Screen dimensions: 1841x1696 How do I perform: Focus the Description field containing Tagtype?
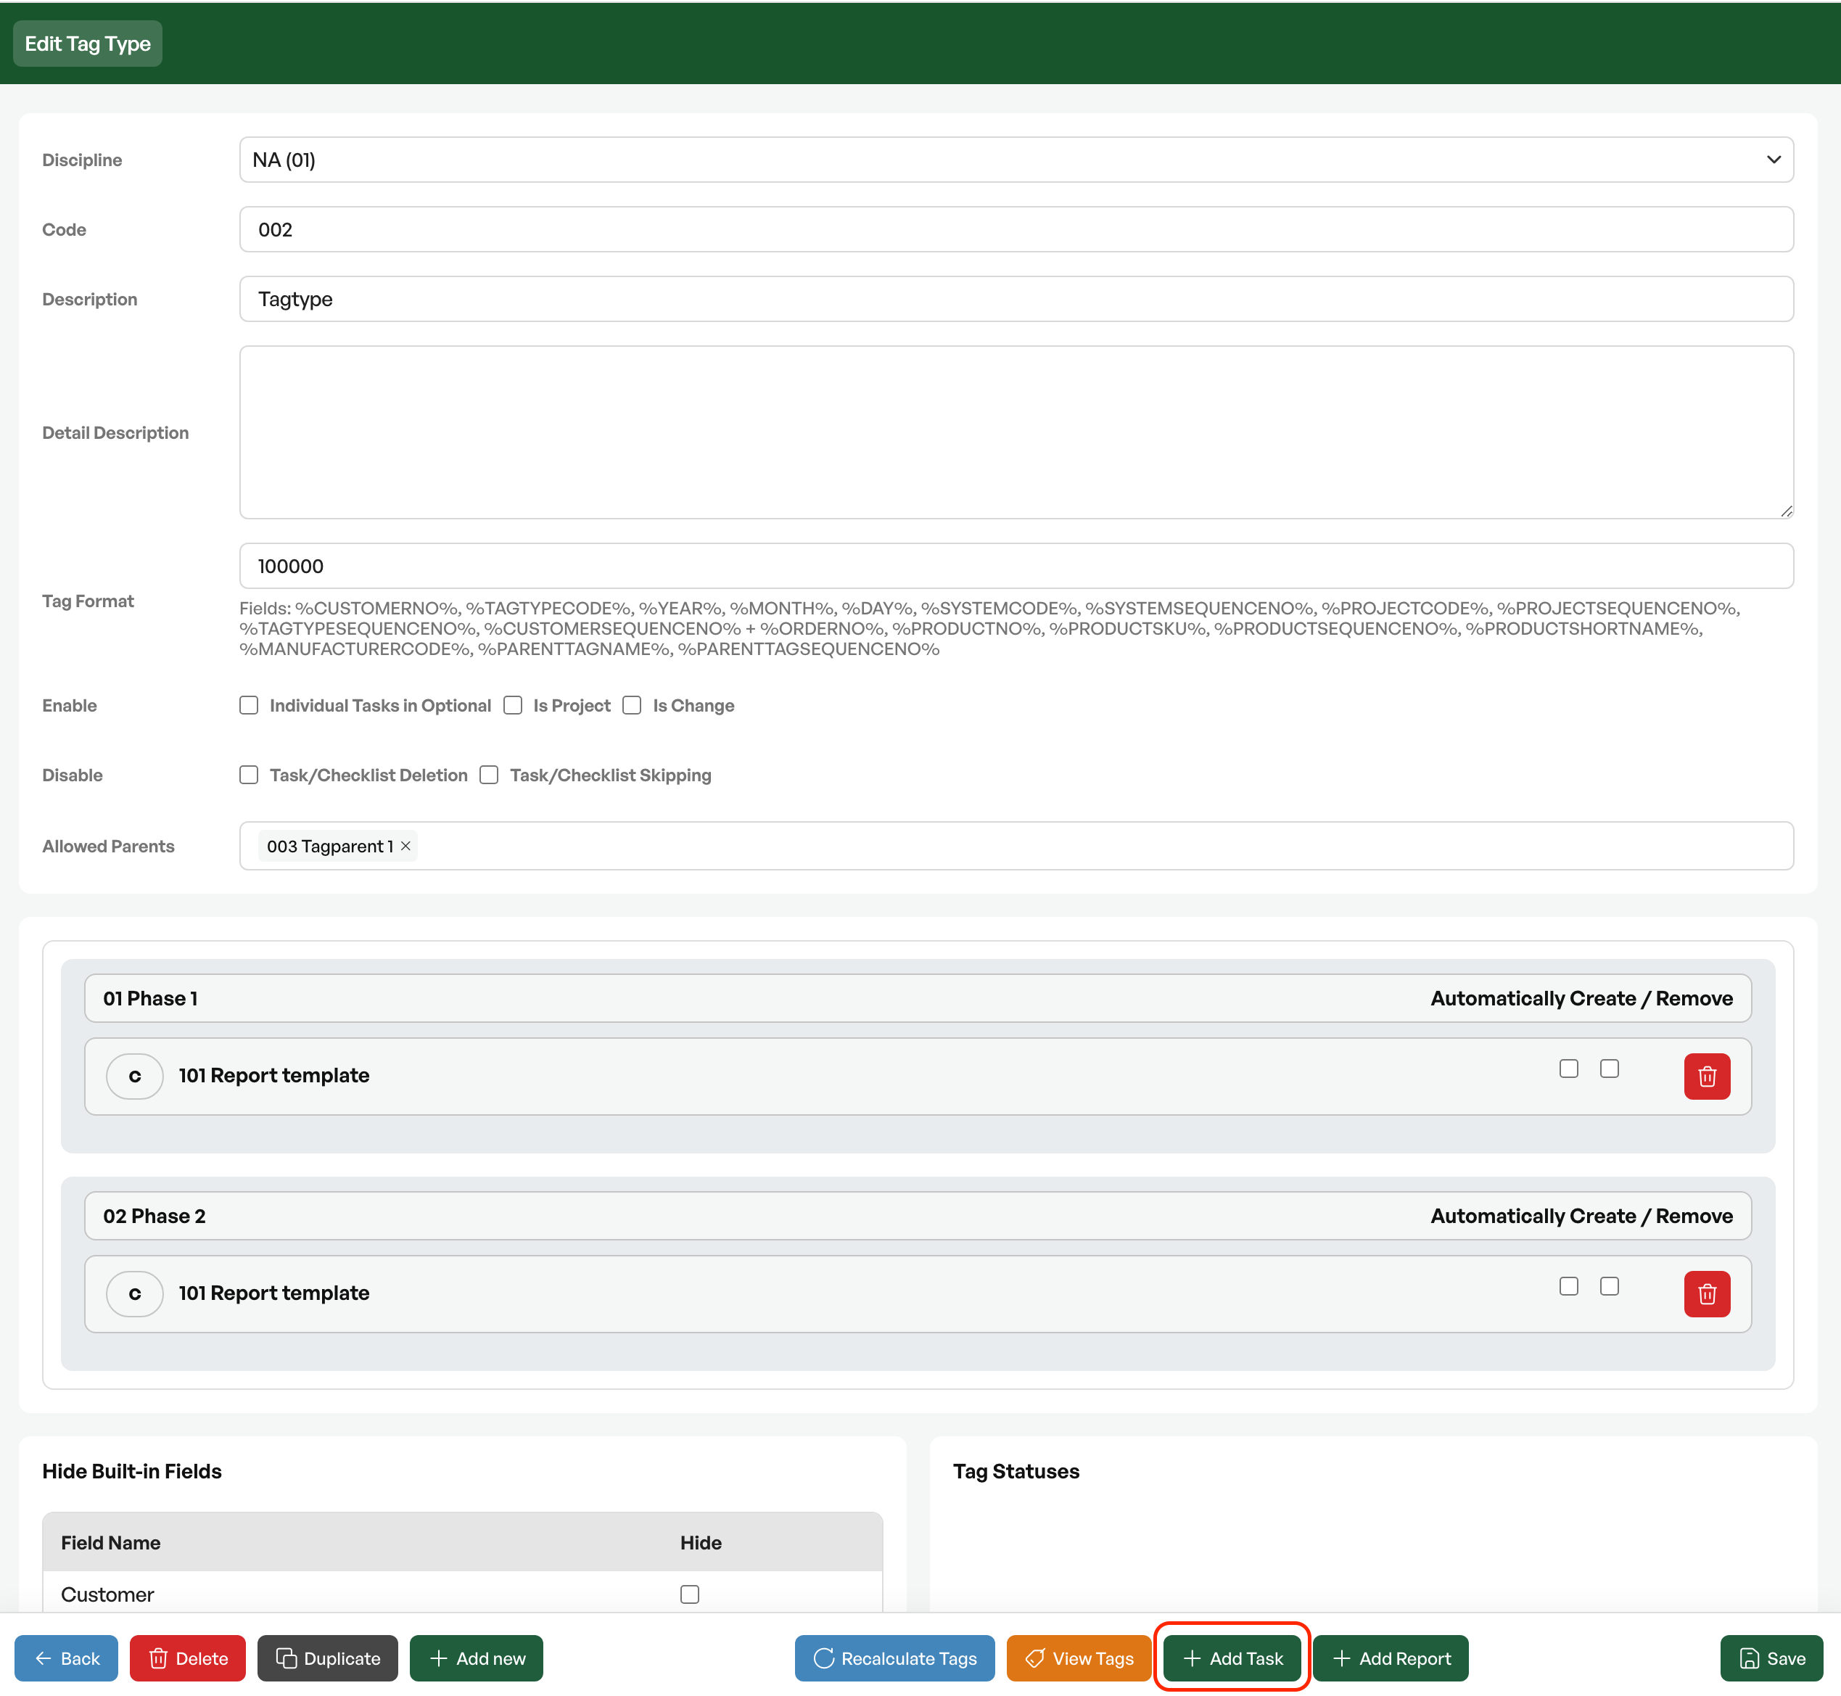click(1016, 299)
